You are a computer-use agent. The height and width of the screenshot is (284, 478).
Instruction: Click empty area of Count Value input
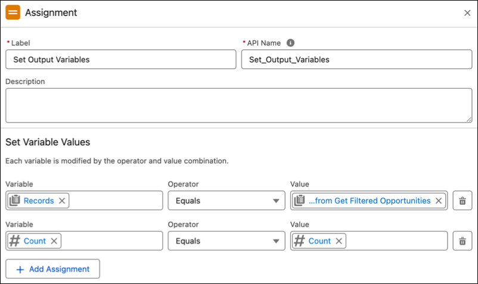click(x=396, y=241)
